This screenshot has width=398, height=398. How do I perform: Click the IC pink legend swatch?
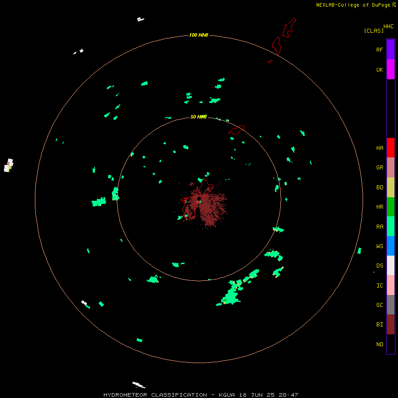(390, 285)
